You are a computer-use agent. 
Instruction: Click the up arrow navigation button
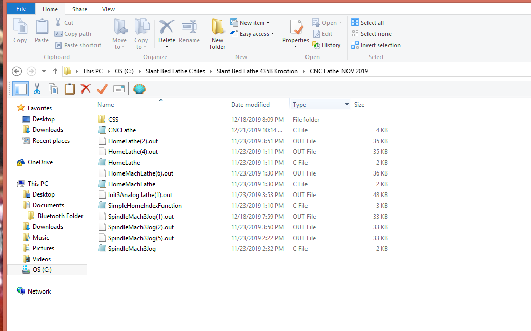tap(55, 71)
